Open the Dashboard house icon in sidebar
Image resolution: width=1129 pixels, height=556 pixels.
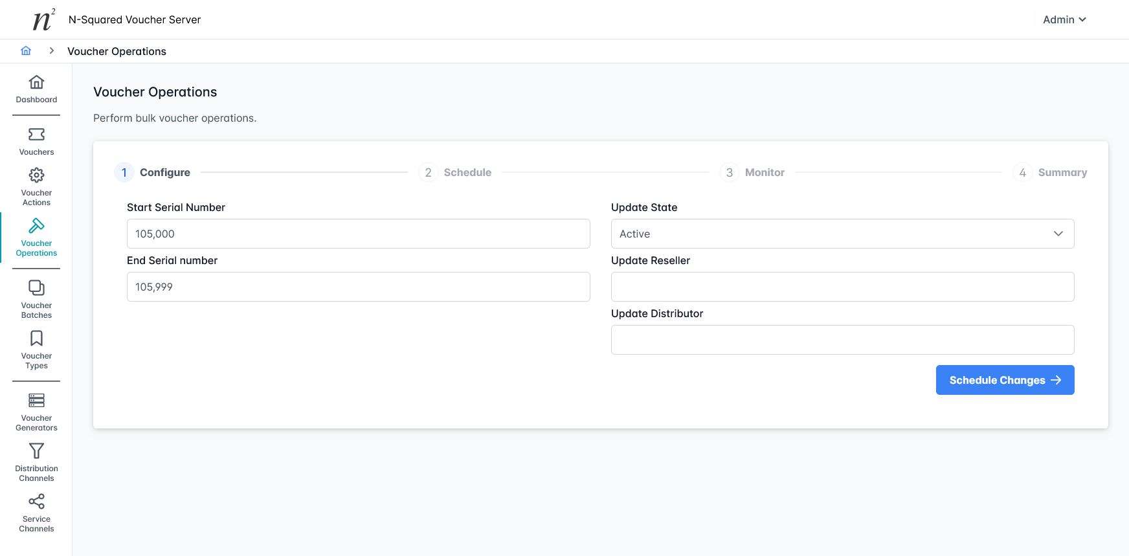pos(36,82)
